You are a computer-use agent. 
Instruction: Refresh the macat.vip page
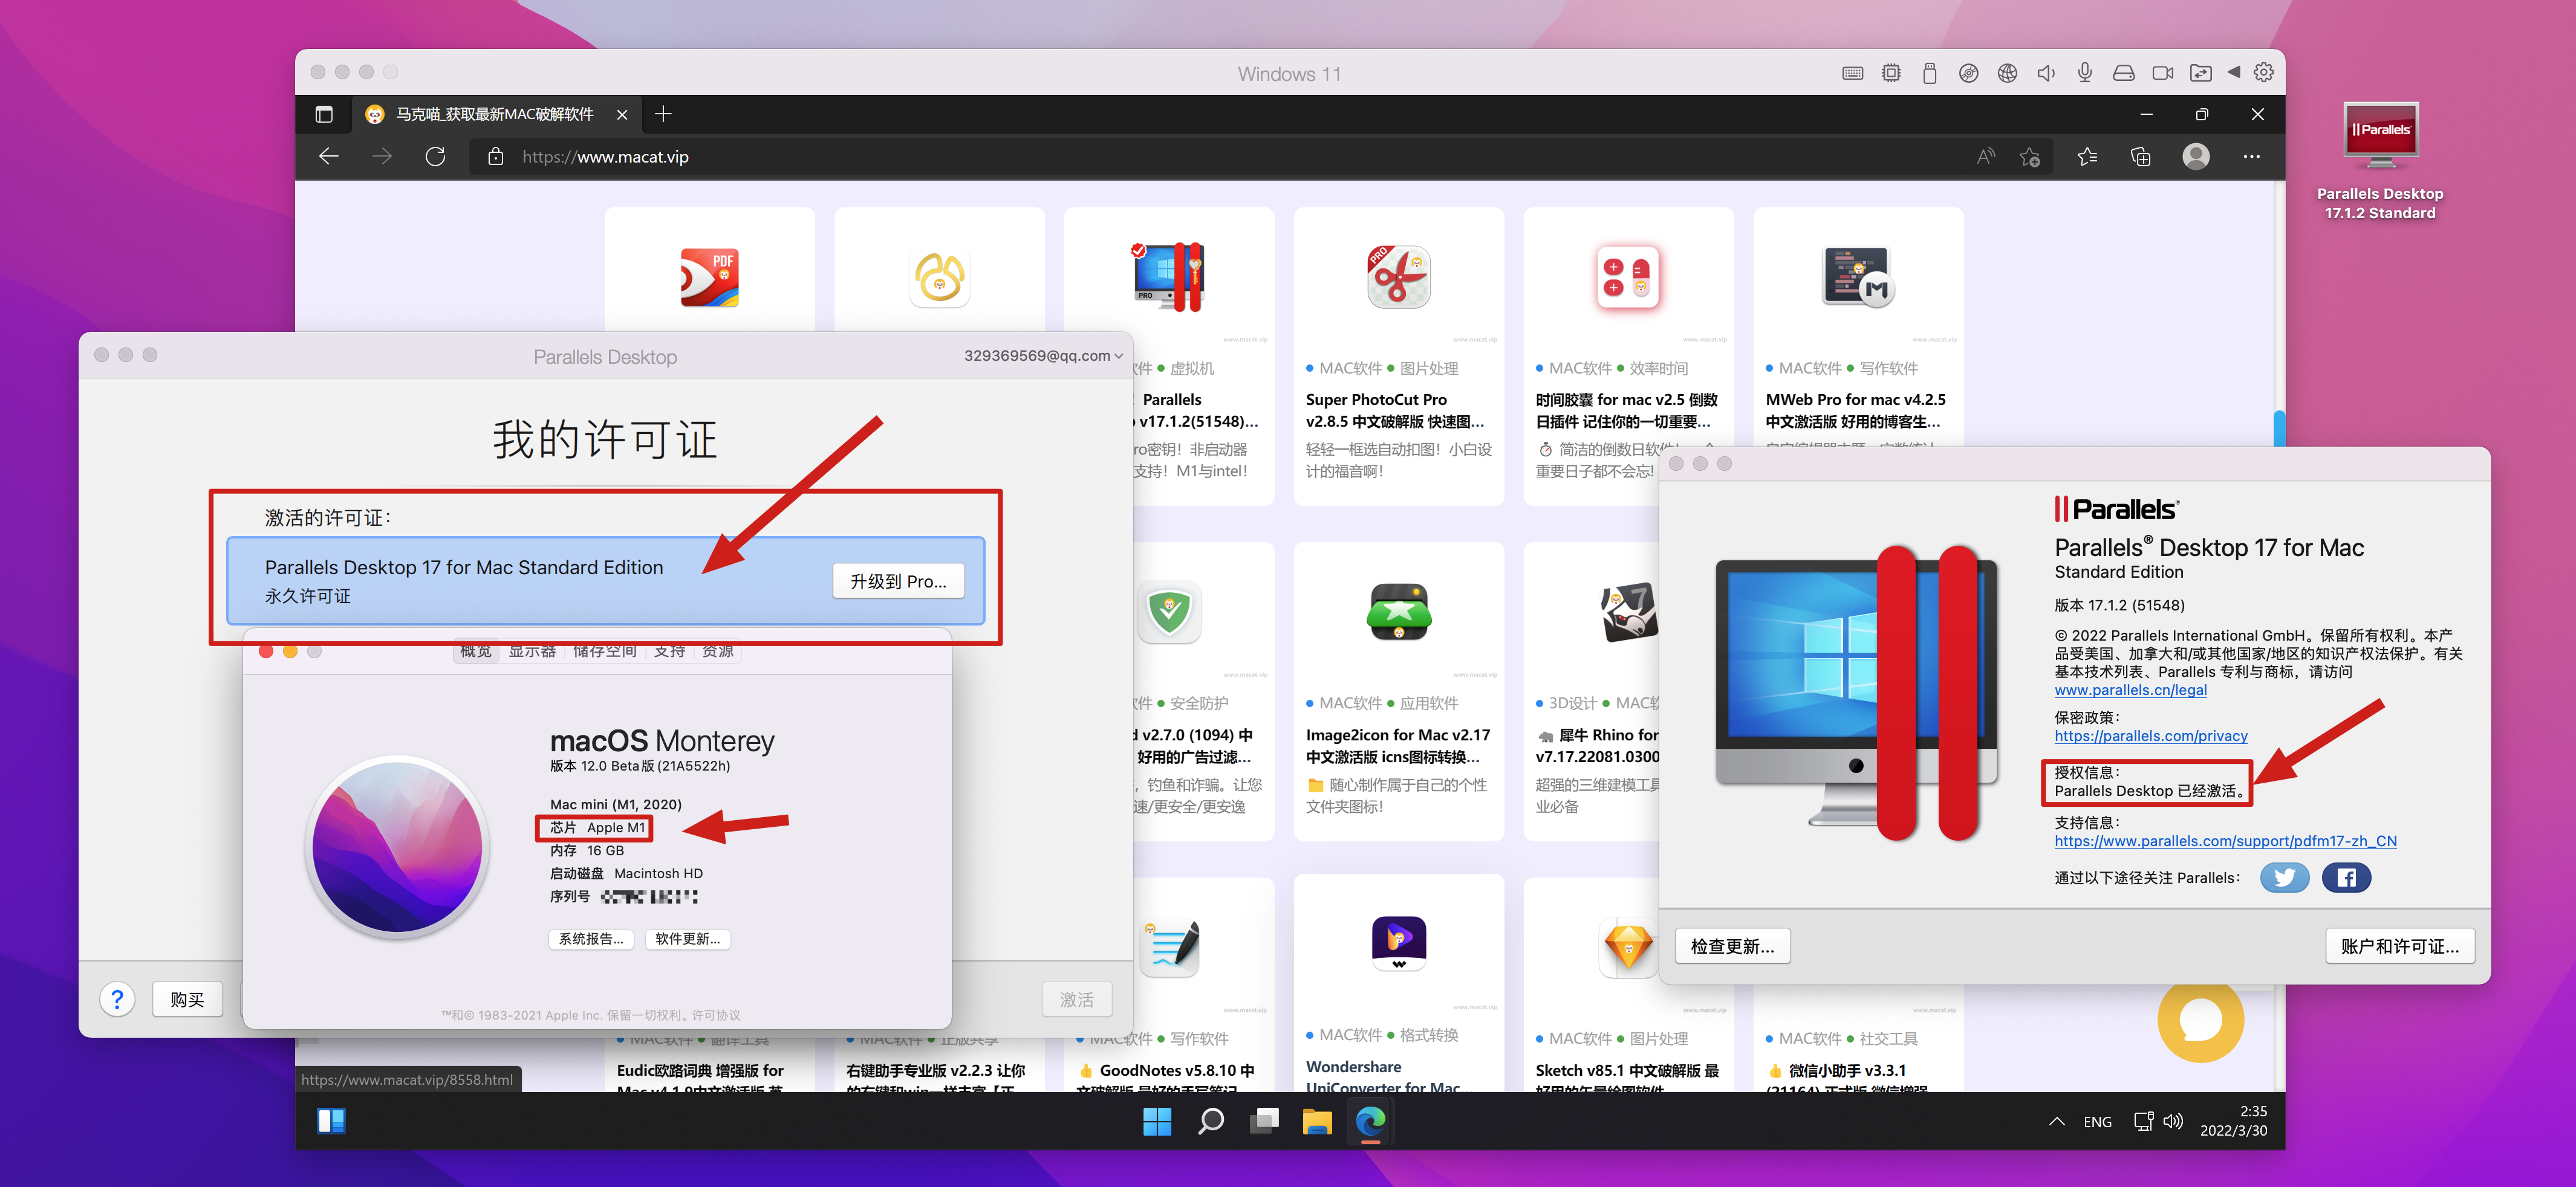click(x=435, y=157)
